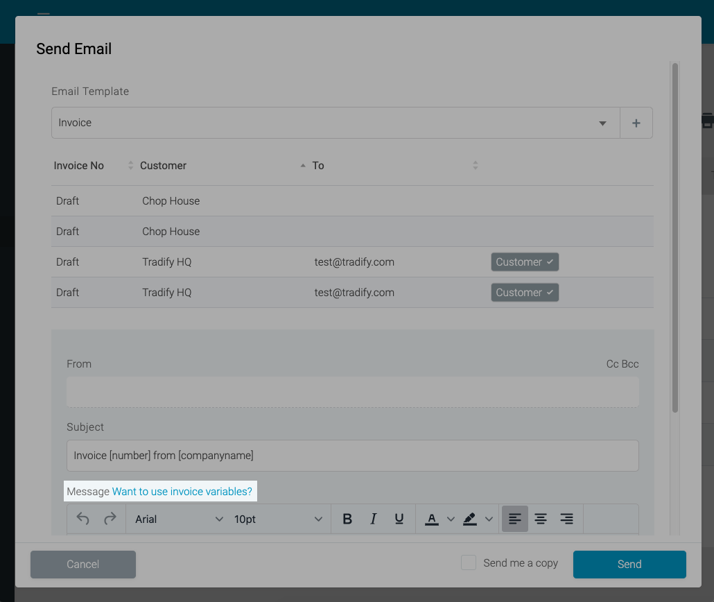Redo the last message edit
The width and height of the screenshot is (714, 602).
pos(110,519)
